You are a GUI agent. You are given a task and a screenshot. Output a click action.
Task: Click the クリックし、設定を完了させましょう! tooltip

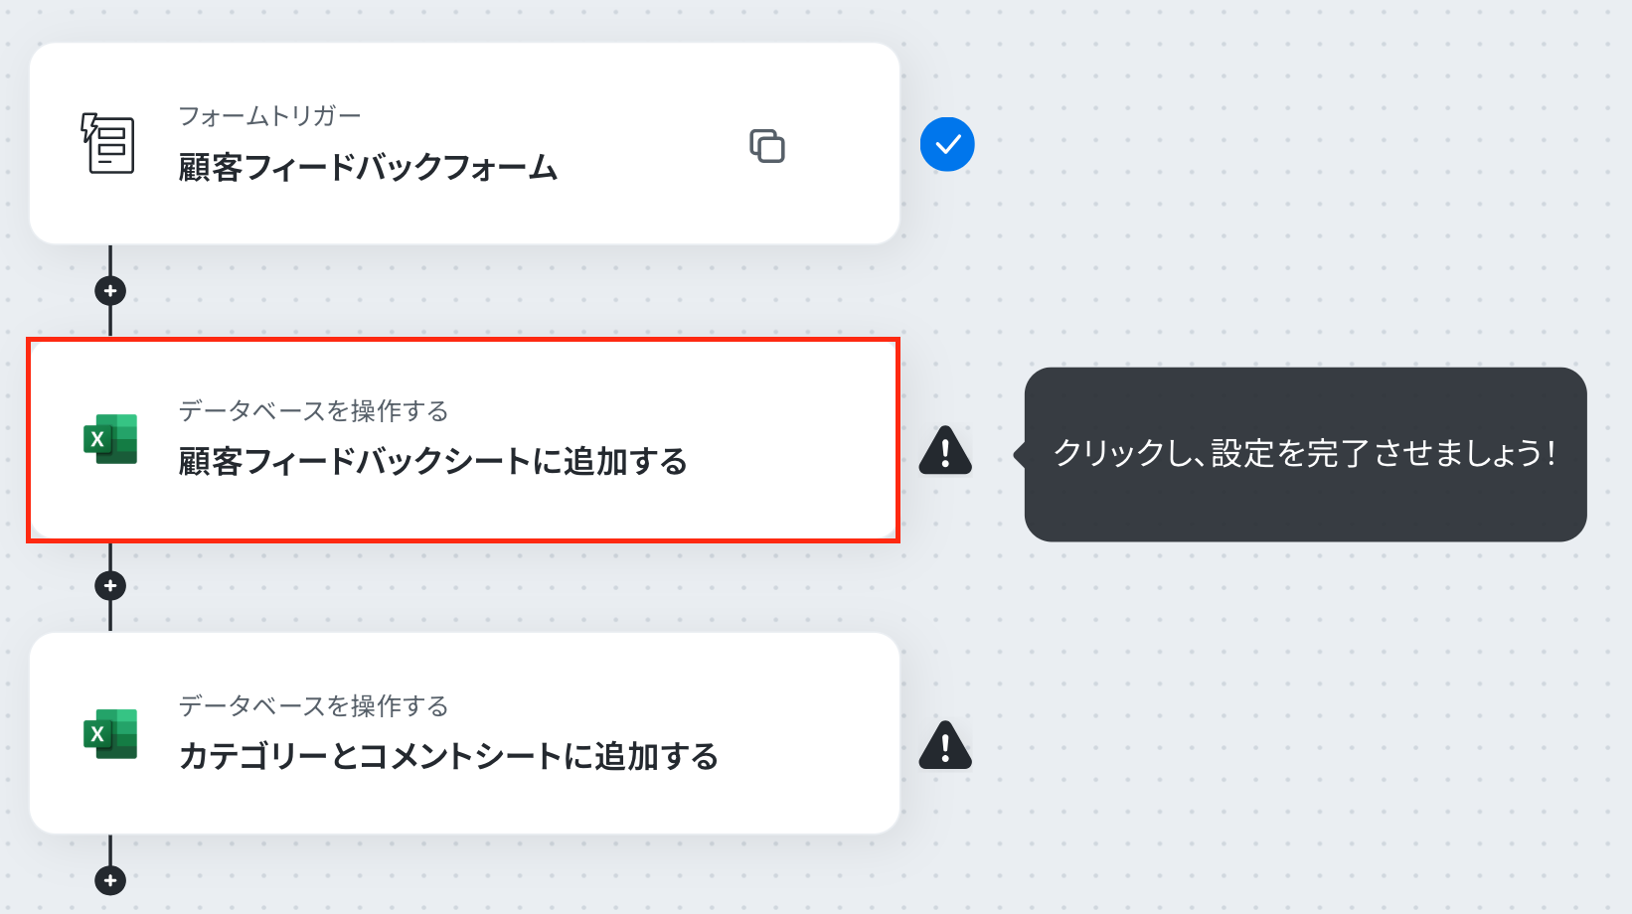(x=1305, y=454)
